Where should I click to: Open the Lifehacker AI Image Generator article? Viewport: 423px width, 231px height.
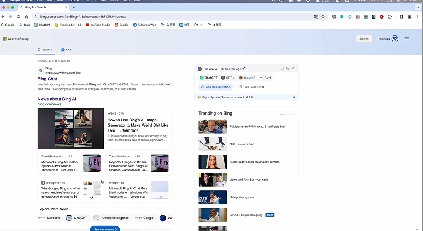pyautogui.click(x=138, y=125)
